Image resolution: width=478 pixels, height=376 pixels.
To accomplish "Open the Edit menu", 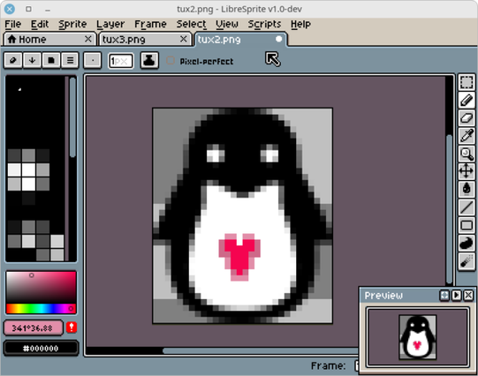I will [40, 24].
